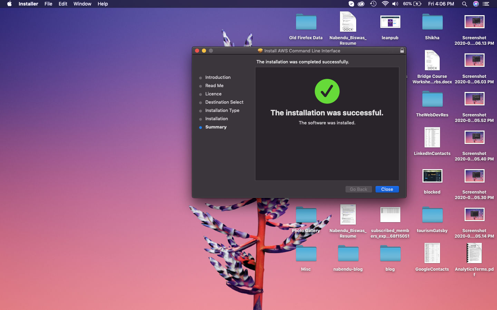Select the Shikha folder on desktop
497x310 pixels.
coord(432,22)
